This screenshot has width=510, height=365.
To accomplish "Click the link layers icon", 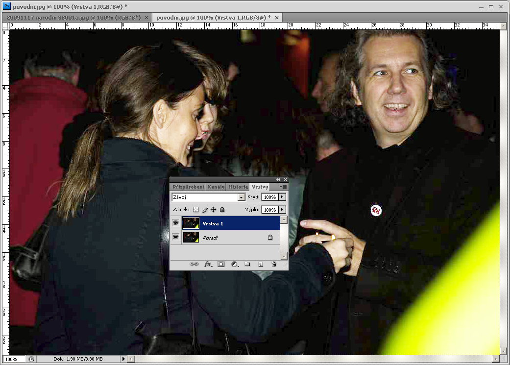I will tap(194, 264).
